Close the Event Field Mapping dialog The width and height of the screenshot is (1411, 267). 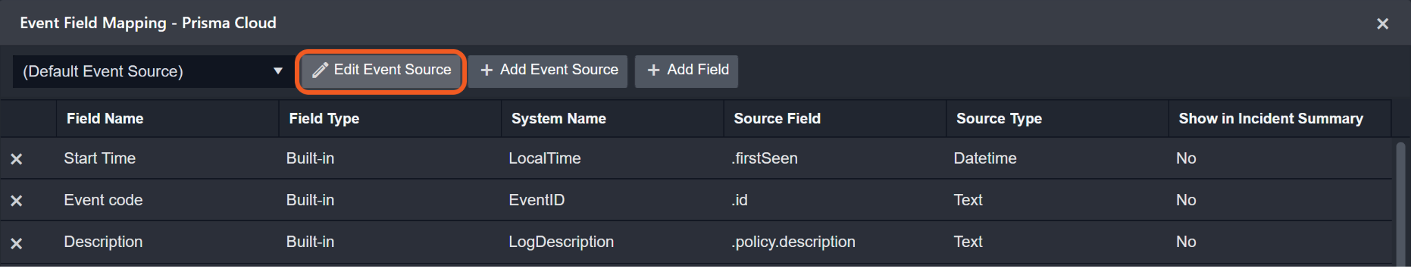[1382, 23]
